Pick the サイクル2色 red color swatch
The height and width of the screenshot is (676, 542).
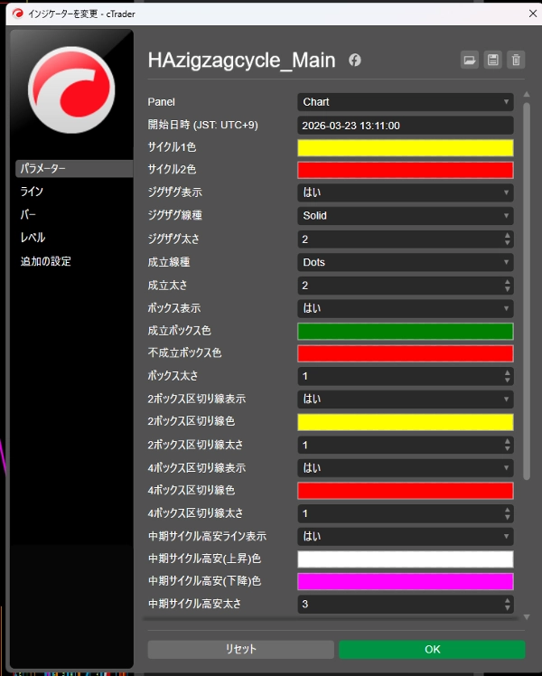click(x=406, y=170)
